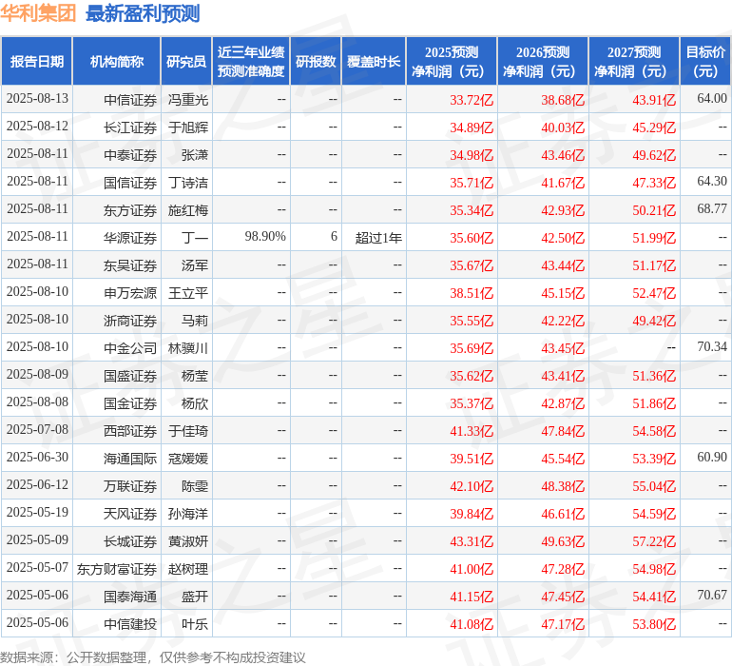This screenshot has height=666, width=732.
Task: Click the 2025-07-08 report date cell
Action: [x=37, y=430]
